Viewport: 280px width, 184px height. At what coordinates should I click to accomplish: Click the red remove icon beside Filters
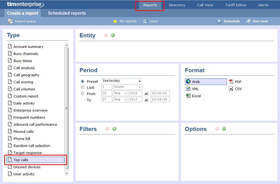[x=107, y=129]
